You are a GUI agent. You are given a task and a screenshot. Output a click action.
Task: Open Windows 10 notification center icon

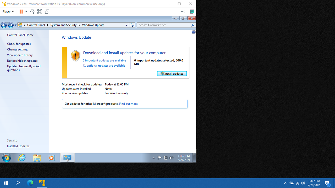pos(327,183)
